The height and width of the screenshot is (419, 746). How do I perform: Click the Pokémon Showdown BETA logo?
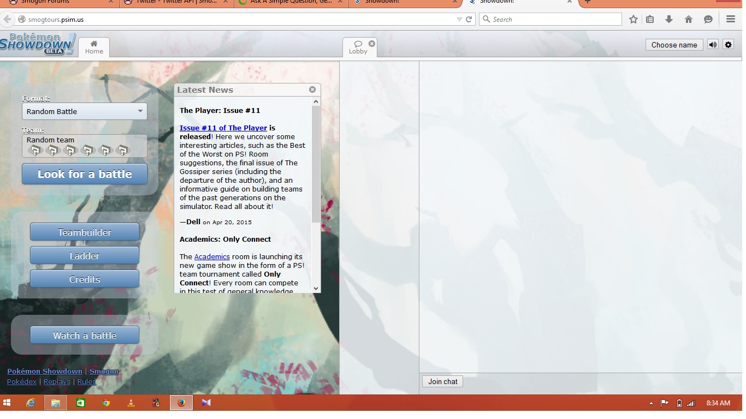pos(37,44)
